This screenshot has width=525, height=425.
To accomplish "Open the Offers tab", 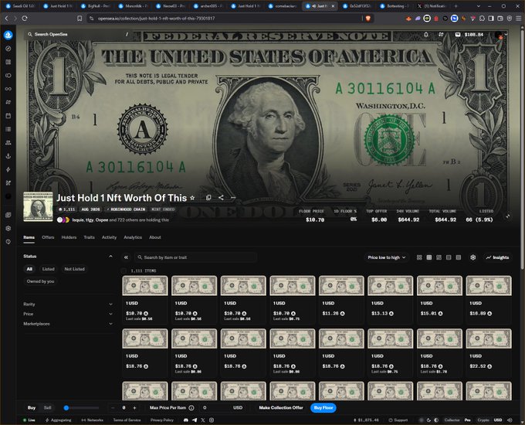I will (x=48, y=237).
